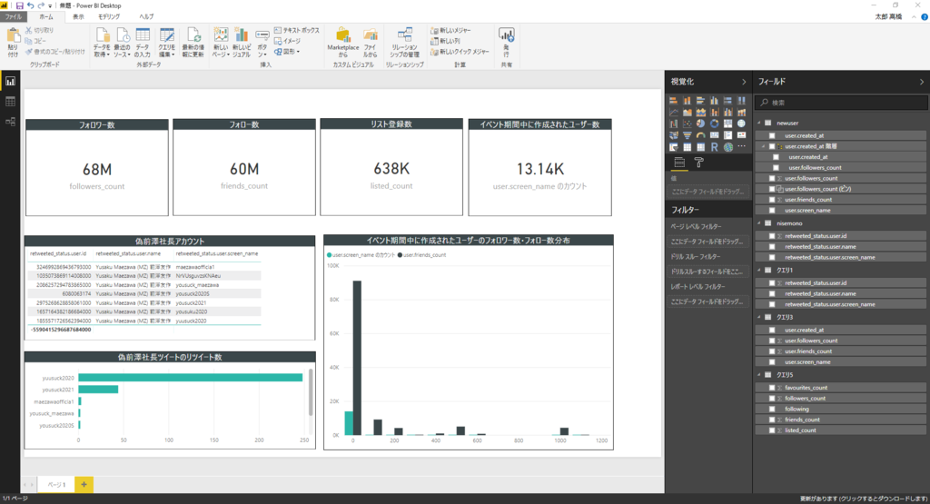Paste with the 貼り付け clipboard icon
Image resolution: width=930 pixels, height=504 pixels.
[x=13, y=42]
